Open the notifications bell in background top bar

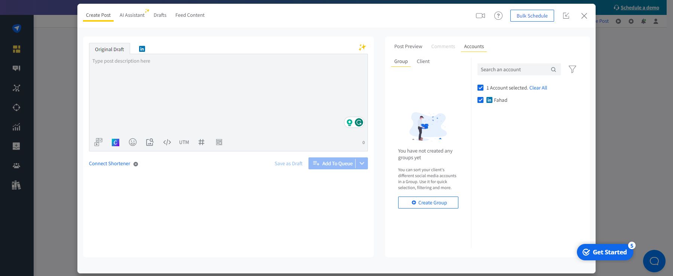click(x=643, y=21)
